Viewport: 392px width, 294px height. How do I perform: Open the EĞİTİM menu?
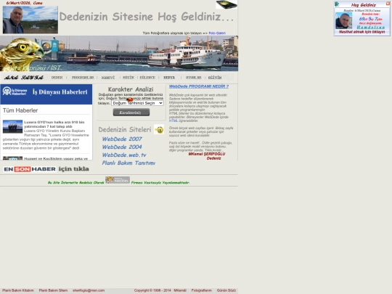click(215, 78)
